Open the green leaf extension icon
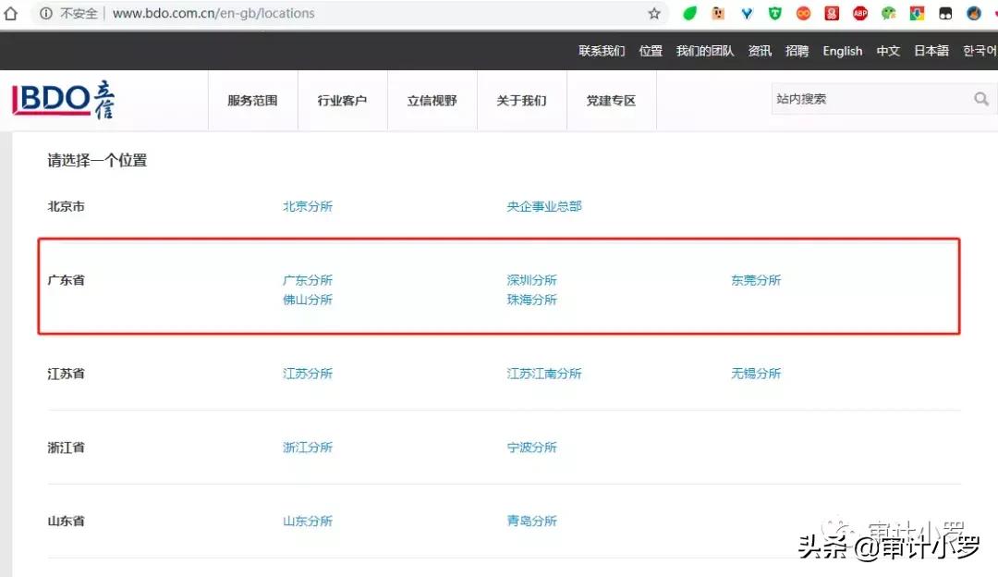 [690, 13]
